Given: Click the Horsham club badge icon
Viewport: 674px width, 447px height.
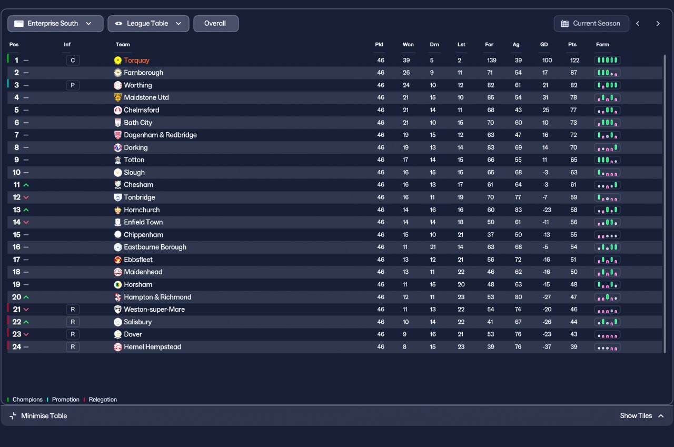Looking at the screenshot, I should click(x=118, y=284).
